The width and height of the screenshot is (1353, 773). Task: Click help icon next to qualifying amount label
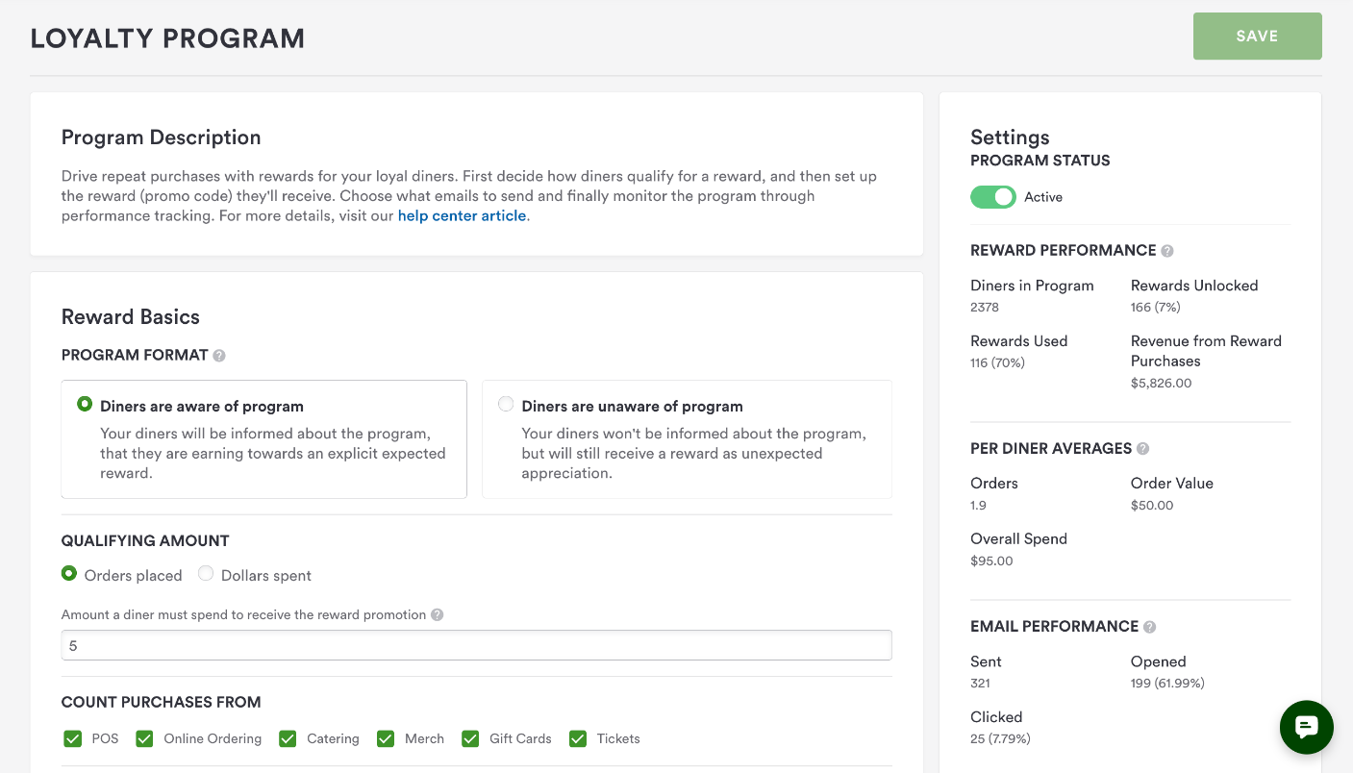pyautogui.click(x=438, y=615)
